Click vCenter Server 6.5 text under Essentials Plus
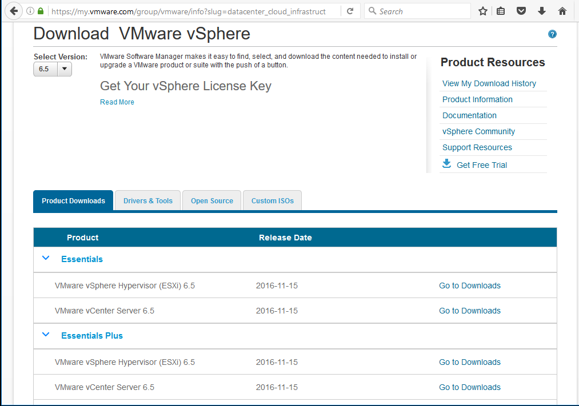The height and width of the screenshot is (406, 579). tap(105, 387)
